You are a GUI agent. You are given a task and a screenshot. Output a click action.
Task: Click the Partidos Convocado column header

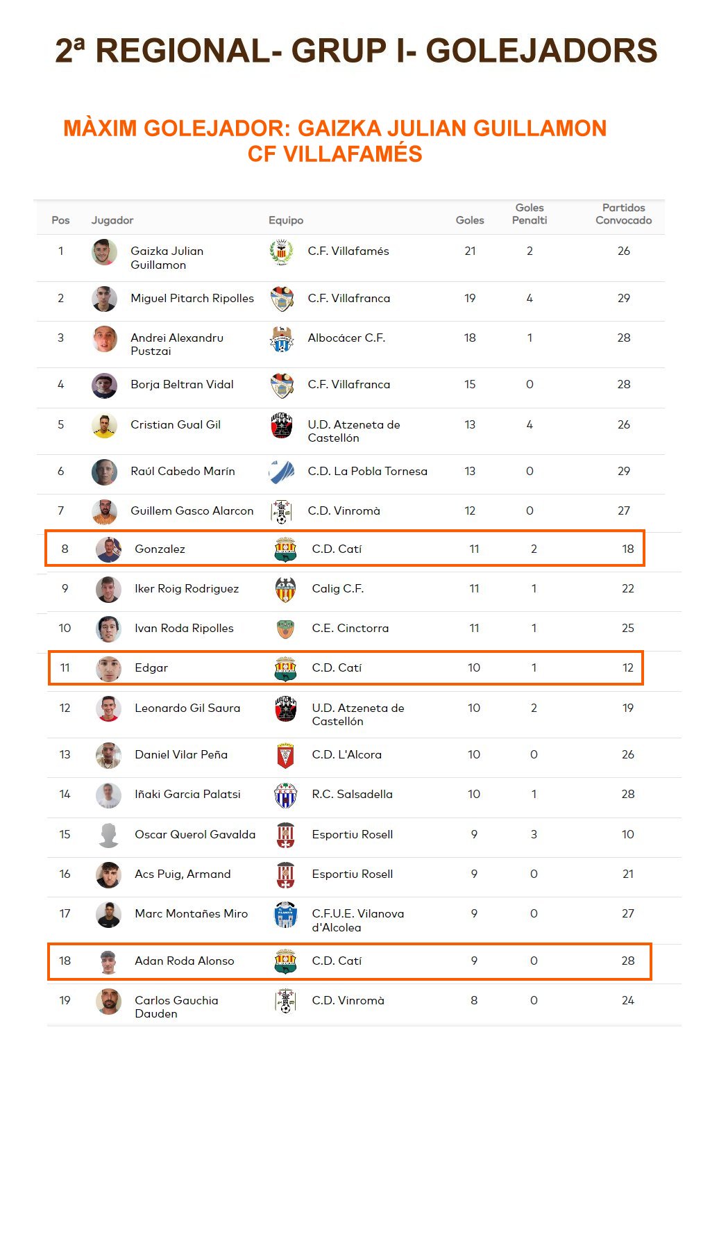click(623, 214)
